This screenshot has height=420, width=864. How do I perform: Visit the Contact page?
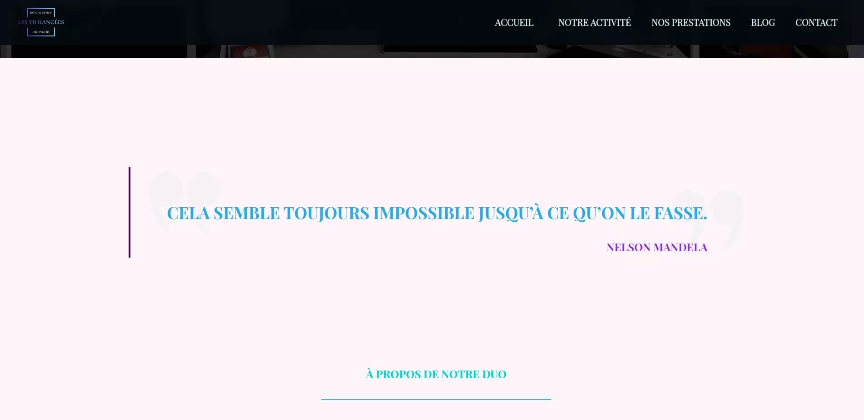(x=816, y=23)
